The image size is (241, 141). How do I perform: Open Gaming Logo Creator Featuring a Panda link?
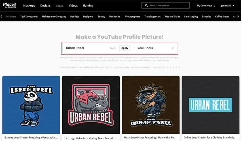[x=31, y=138]
